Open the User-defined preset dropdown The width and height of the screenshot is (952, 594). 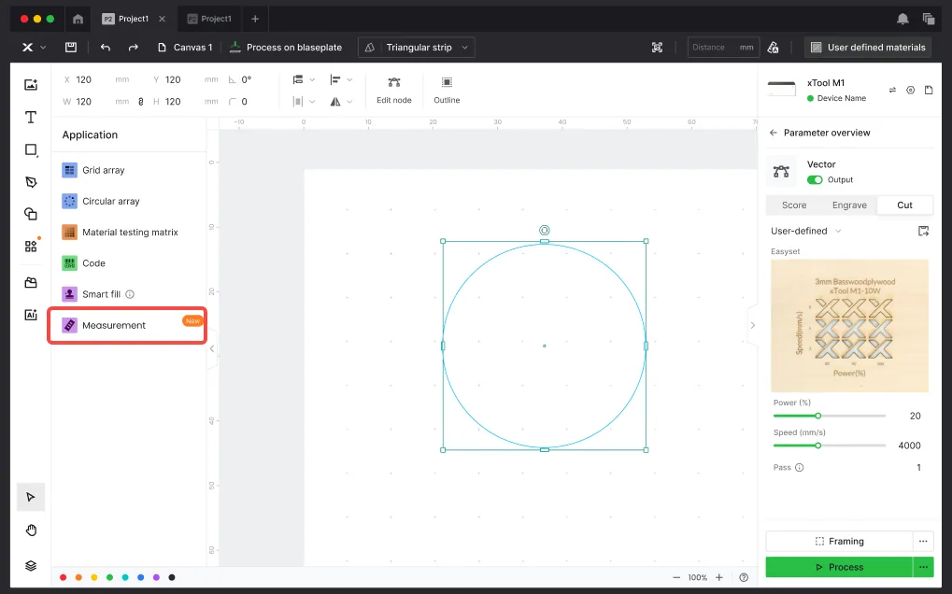click(805, 231)
